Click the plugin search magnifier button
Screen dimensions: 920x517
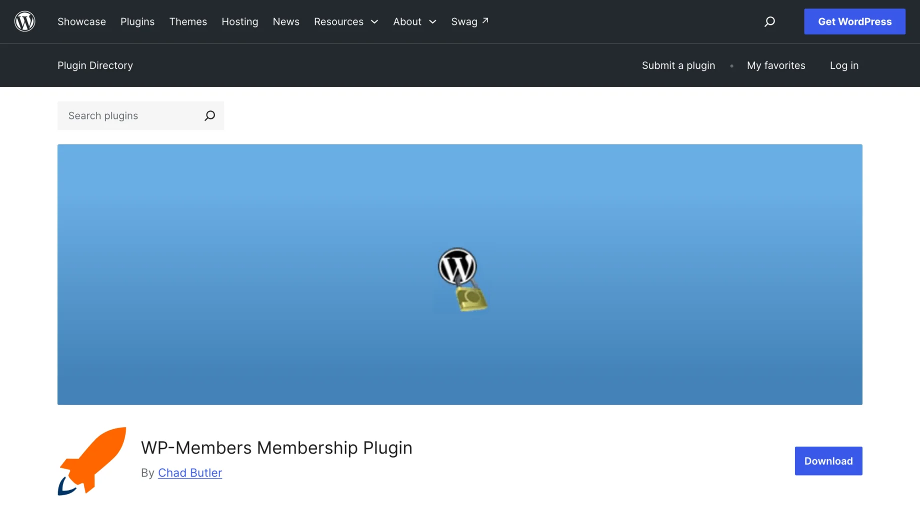209,116
